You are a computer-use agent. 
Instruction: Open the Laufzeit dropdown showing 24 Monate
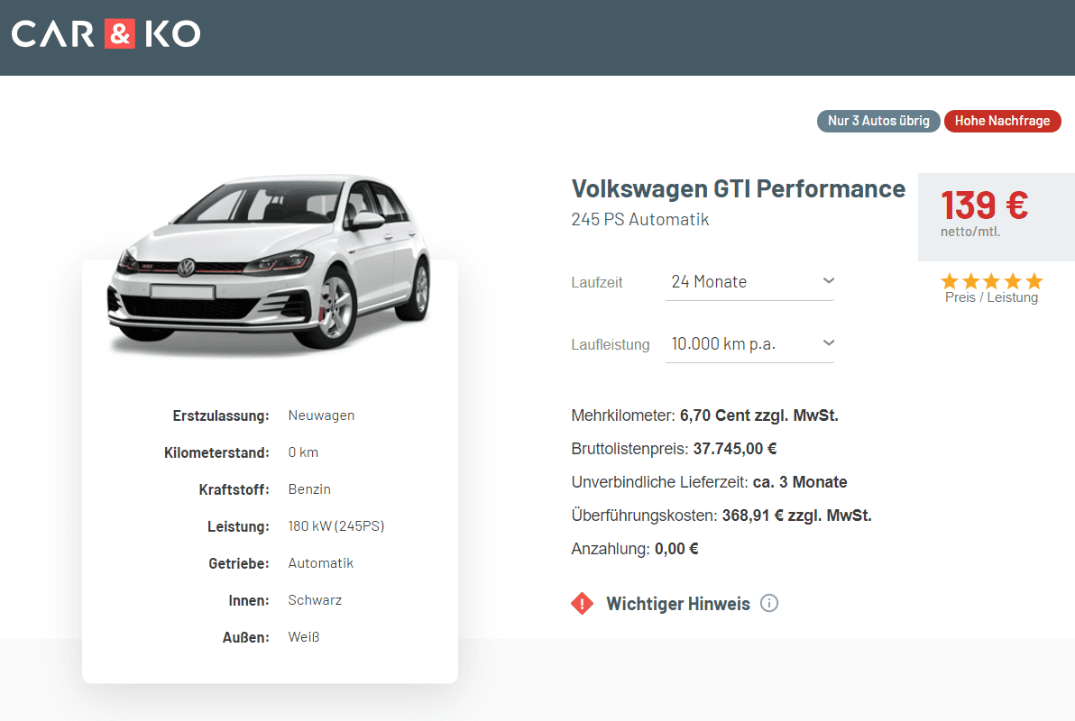pyautogui.click(x=749, y=282)
